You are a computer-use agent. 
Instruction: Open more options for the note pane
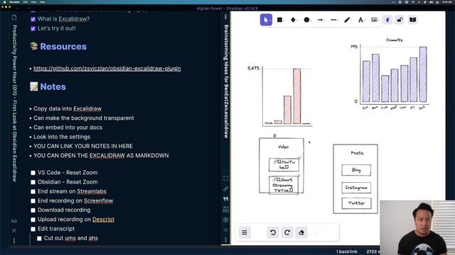(x=14, y=241)
